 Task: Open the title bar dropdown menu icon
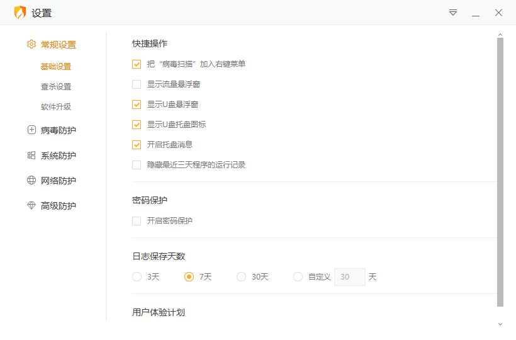pyautogui.click(x=453, y=13)
